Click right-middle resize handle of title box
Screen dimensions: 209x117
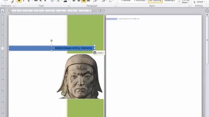coord(94,48)
